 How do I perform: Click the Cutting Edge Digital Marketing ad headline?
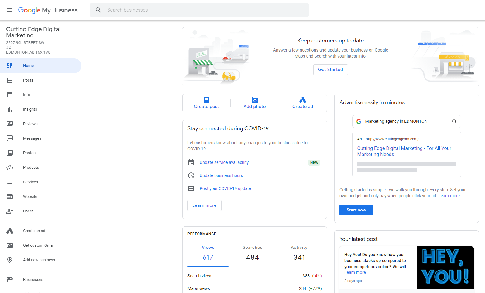[404, 151]
